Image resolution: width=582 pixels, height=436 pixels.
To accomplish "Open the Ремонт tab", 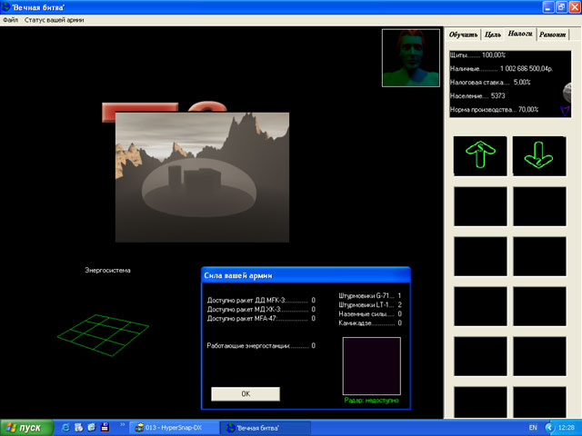I will click(x=553, y=35).
